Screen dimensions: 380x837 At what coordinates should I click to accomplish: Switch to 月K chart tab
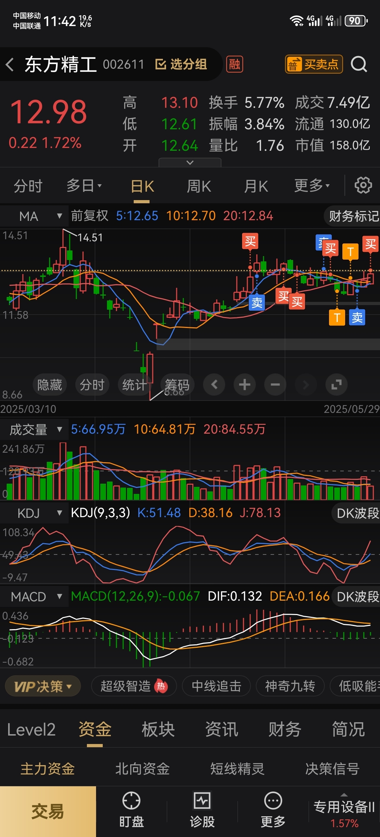[x=256, y=186]
